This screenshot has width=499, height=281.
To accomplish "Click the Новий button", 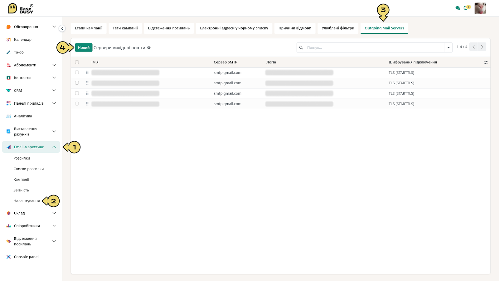I will [84, 48].
